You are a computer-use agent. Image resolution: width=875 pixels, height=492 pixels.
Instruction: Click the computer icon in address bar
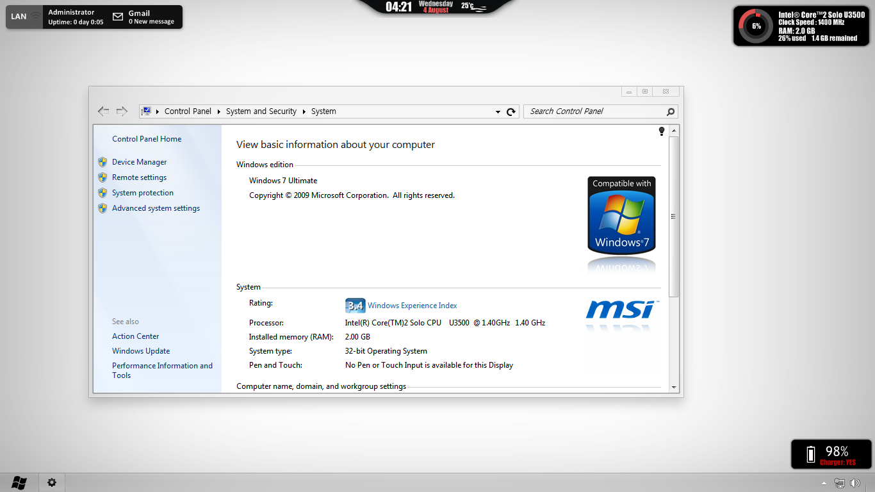pos(146,111)
